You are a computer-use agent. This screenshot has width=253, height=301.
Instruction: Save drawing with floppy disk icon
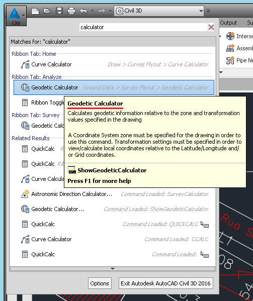(x=59, y=11)
